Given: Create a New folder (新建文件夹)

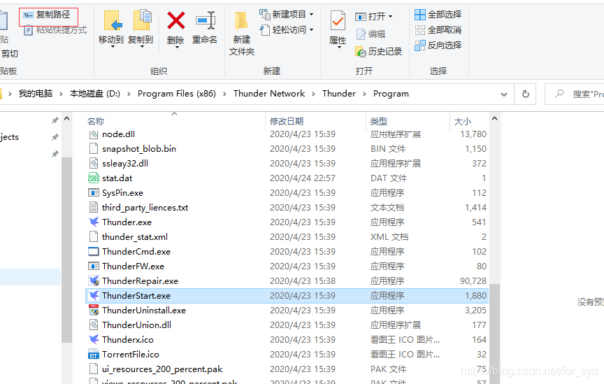Looking at the screenshot, I should click(x=241, y=34).
